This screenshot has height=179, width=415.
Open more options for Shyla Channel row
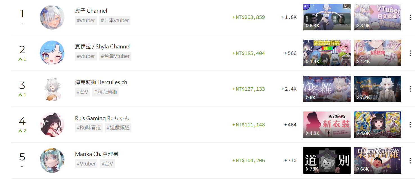[x=410, y=53]
